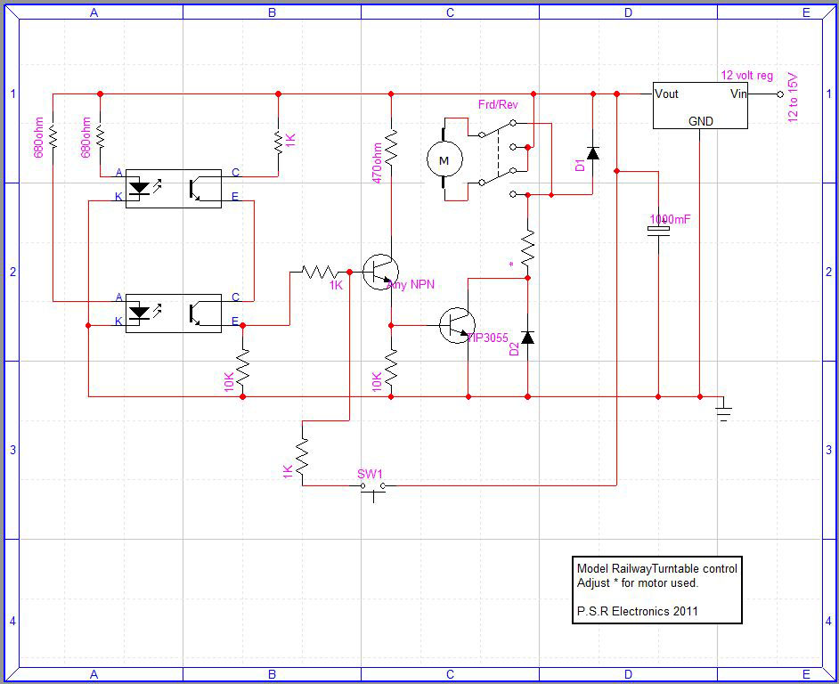Click the SW1 push button switch
Screen dimensions: 839x684
click(372, 487)
